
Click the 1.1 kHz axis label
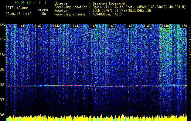click(3, 39)
